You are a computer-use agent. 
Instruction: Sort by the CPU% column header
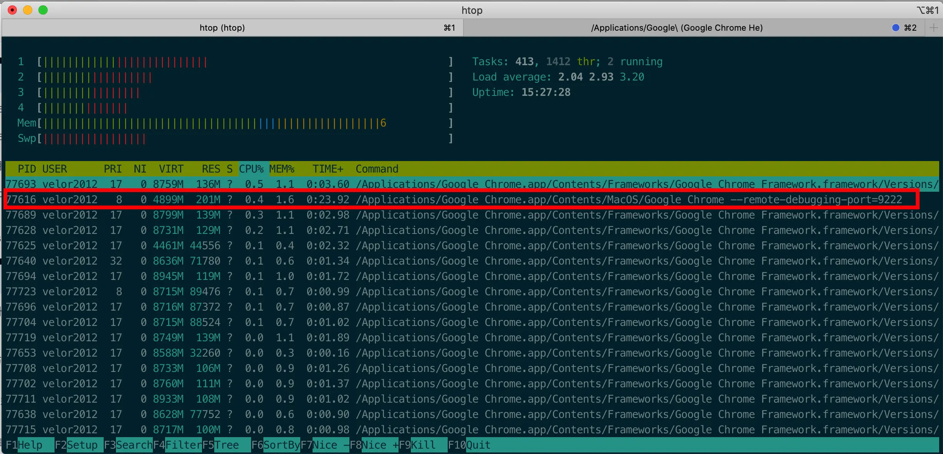(x=251, y=169)
